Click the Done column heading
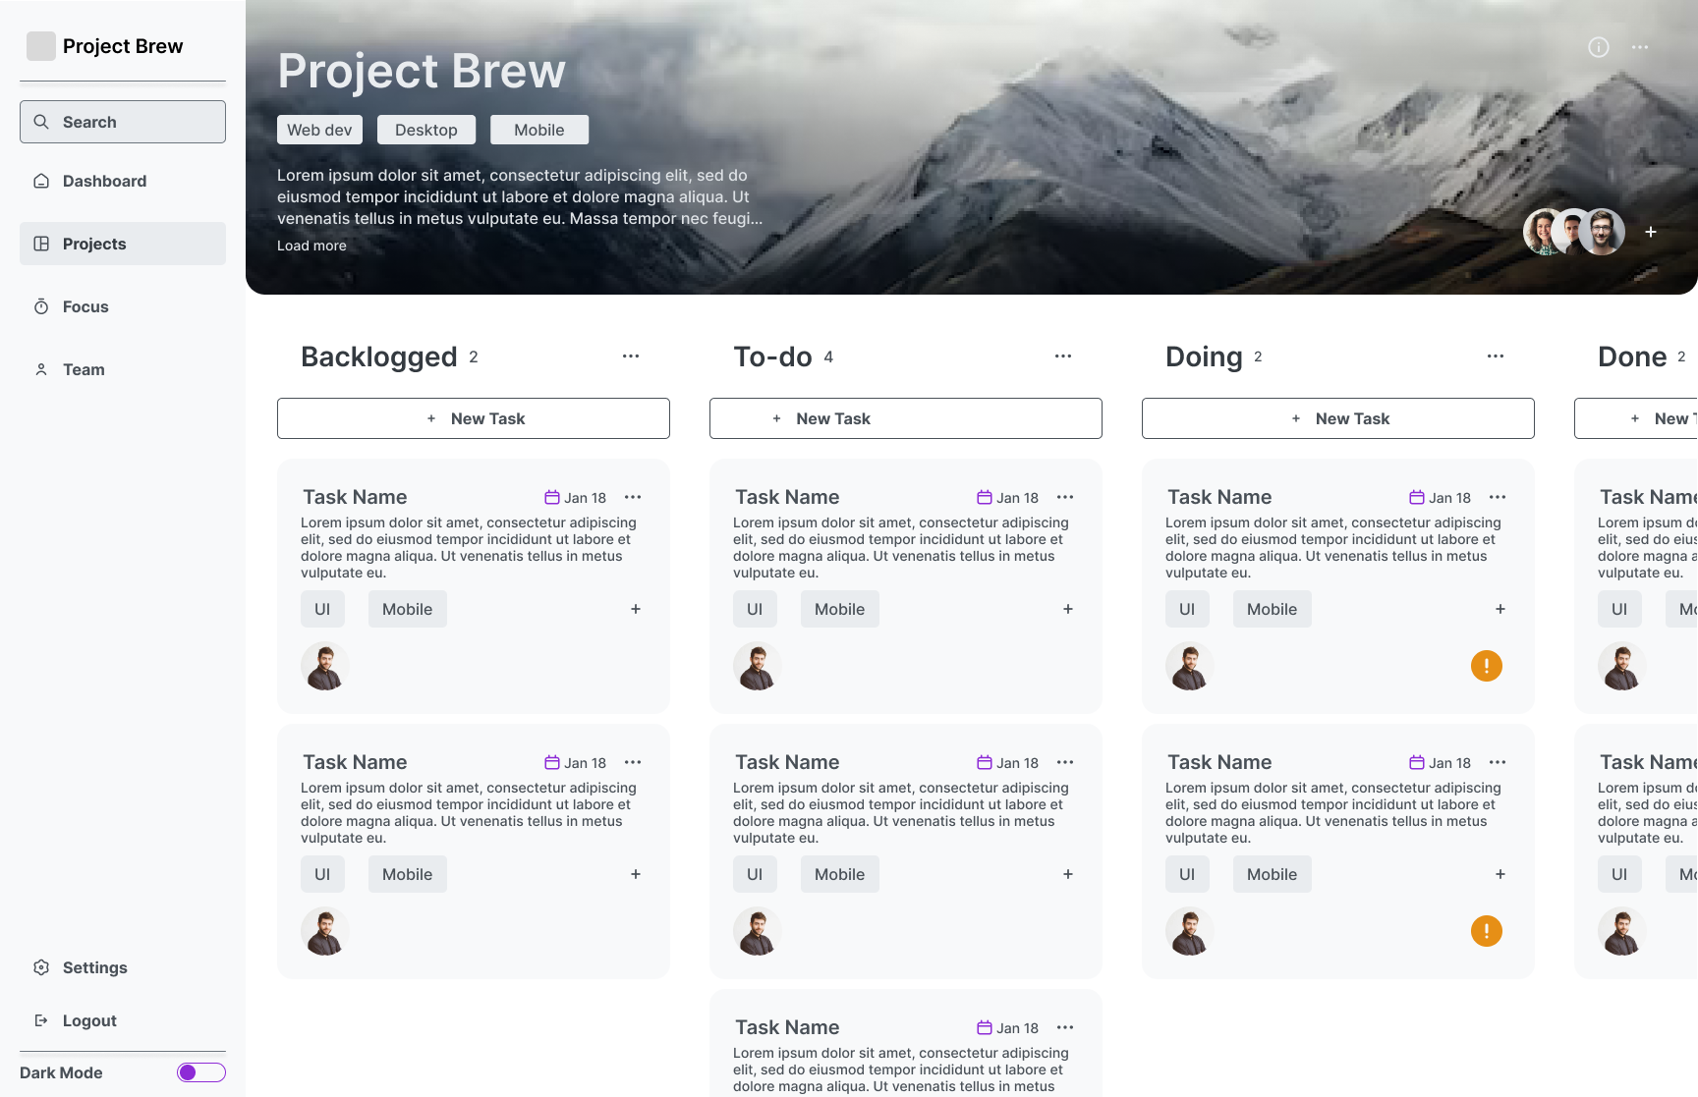The image size is (1698, 1097). (x=1632, y=357)
